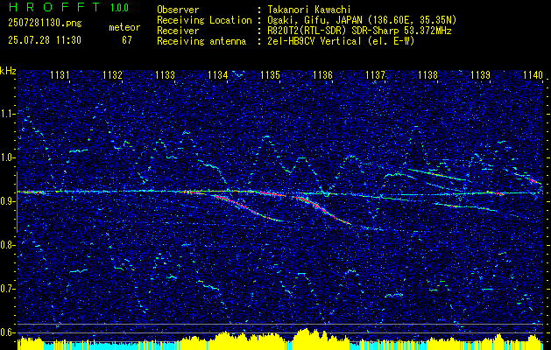Click the 1133 time axis marker
The width and height of the screenshot is (551, 350).
coord(166,74)
